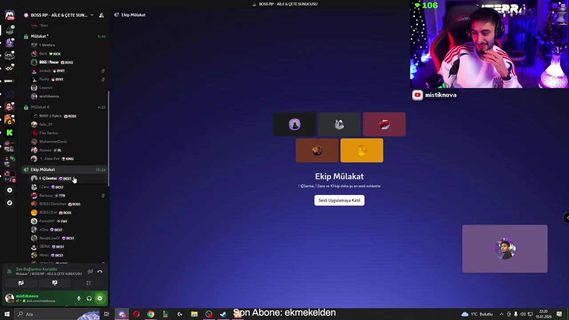The width and height of the screenshot is (569, 320).
Task: Click the green K server icon
Action: click(x=9, y=132)
